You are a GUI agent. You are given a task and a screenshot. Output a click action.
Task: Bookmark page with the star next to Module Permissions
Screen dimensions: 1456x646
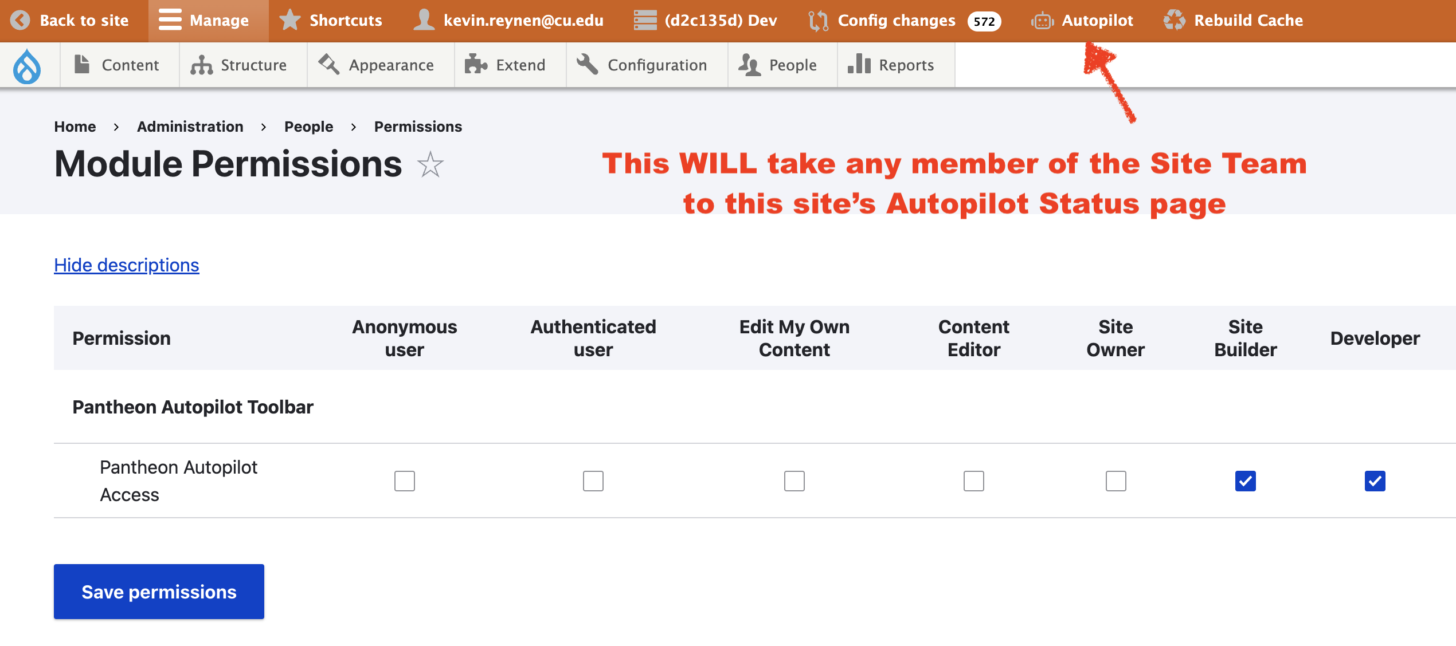point(431,166)
